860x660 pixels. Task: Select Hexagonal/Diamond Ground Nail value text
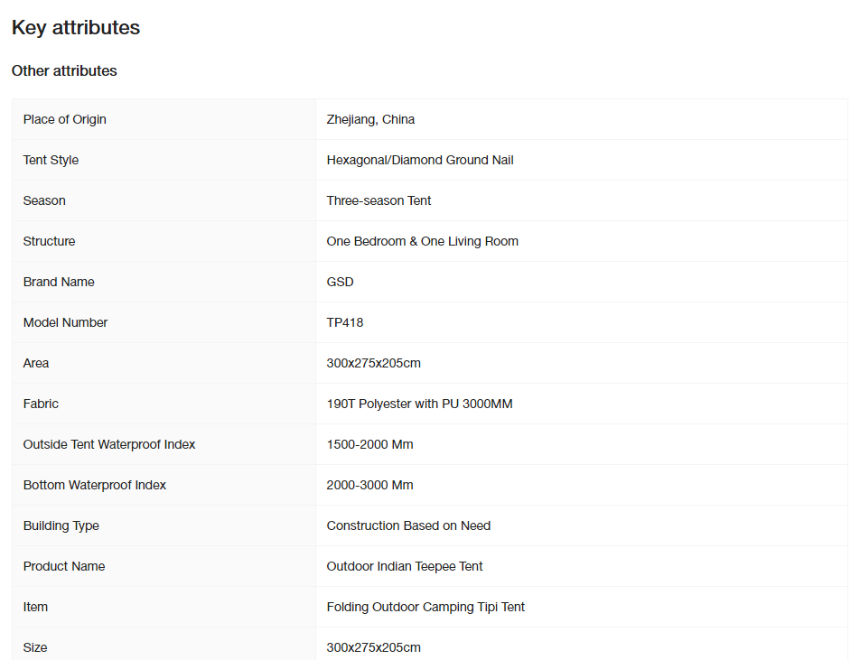click(x=420, y=160)
